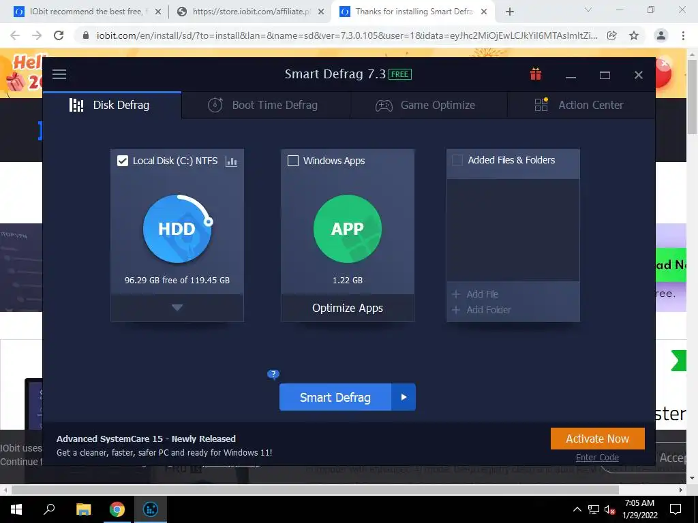Screen dimensions: 698x523
Task: Click the Chrome address bar URL
Action: [x=347, y=35]
